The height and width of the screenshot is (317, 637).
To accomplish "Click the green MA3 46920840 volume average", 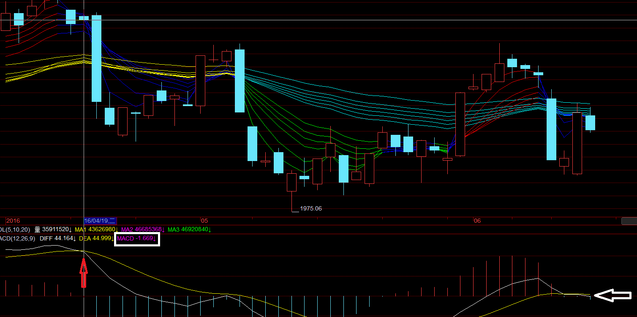I will coord(189,230).
